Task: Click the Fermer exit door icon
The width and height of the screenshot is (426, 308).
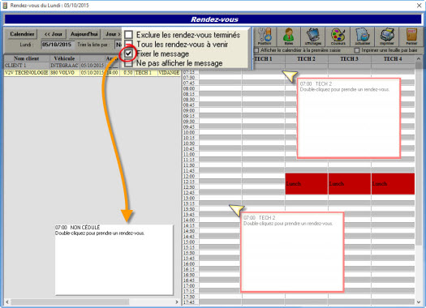Action: (x=411, y=36)
